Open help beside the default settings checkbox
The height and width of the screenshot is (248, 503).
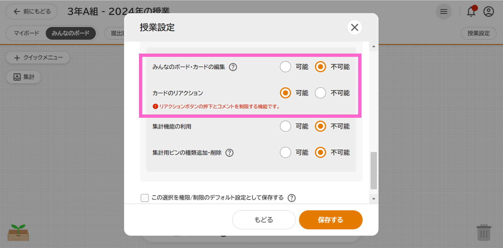292,198
